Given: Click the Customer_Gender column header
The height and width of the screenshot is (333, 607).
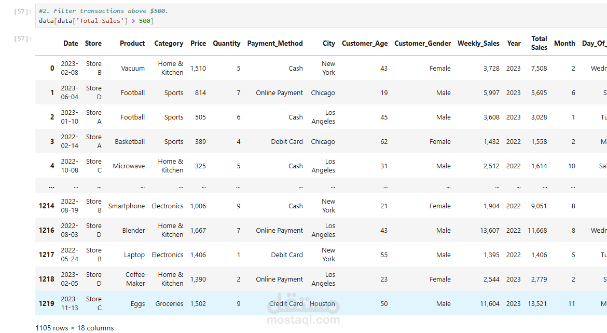Looking at the screenshot, I should (x=422, y=44).
